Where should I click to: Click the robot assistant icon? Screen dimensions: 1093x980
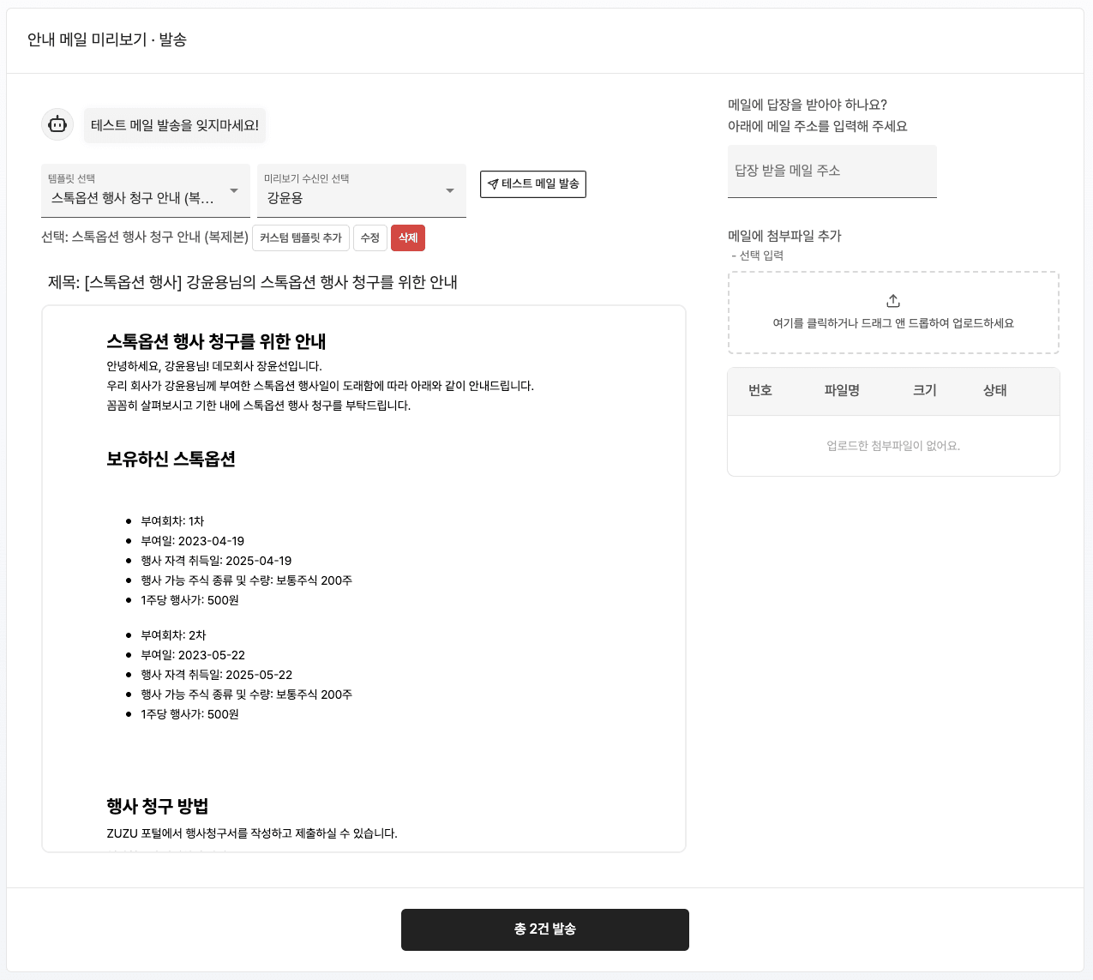coord(57,124)
